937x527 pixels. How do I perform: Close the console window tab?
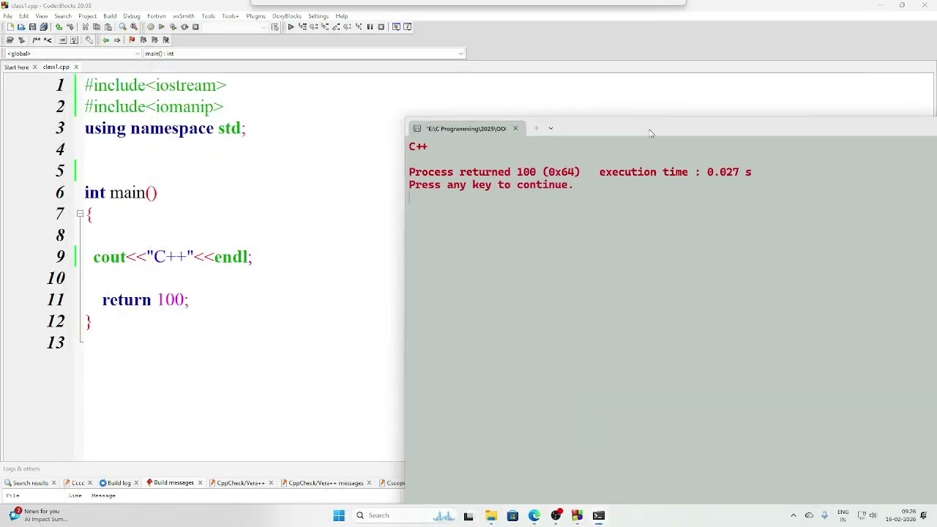pyautogui.click(x=515, y=128)
